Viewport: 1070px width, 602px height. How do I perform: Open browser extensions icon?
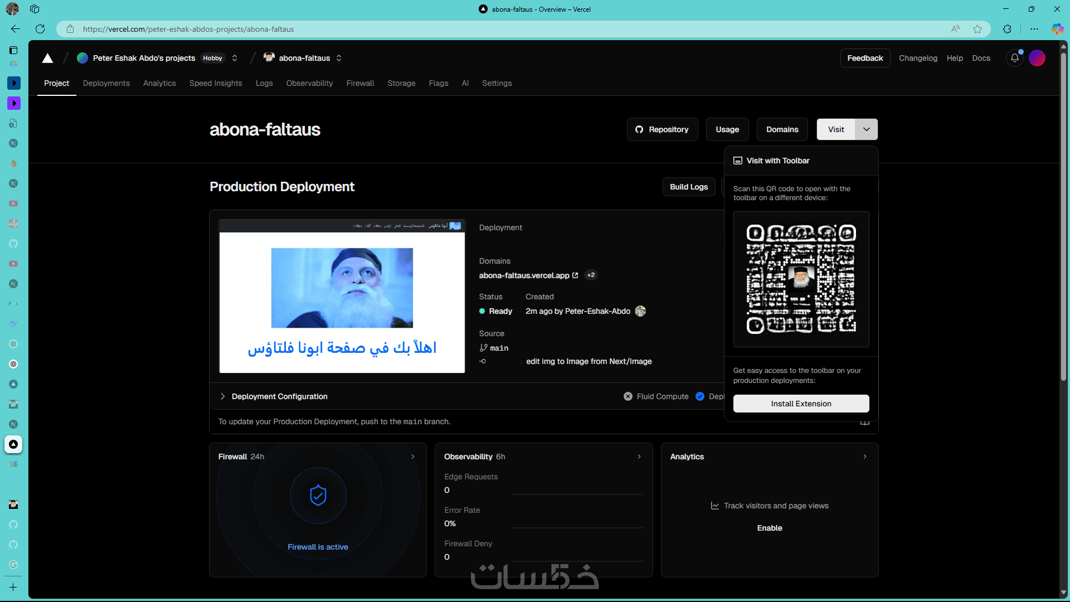[x=1007, y=29]
